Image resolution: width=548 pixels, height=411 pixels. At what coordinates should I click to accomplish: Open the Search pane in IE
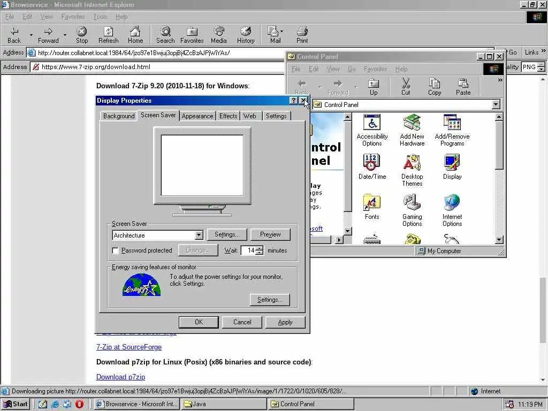(x=165, y=35)
